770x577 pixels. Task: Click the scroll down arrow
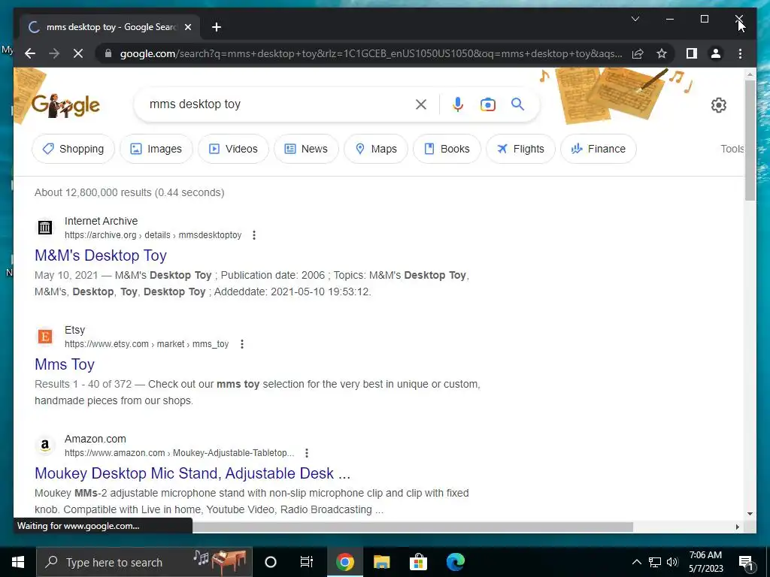coord(750,514)
